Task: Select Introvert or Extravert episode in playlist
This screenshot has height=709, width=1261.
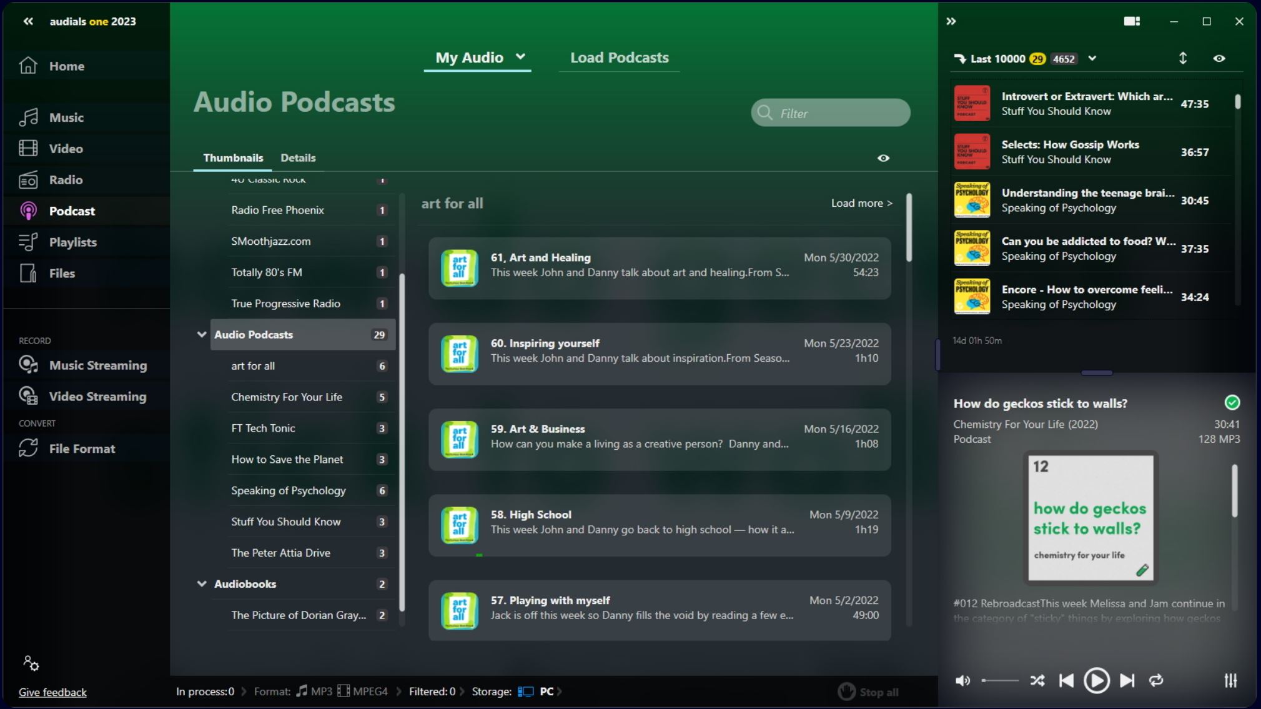Action: [1092, 104]
